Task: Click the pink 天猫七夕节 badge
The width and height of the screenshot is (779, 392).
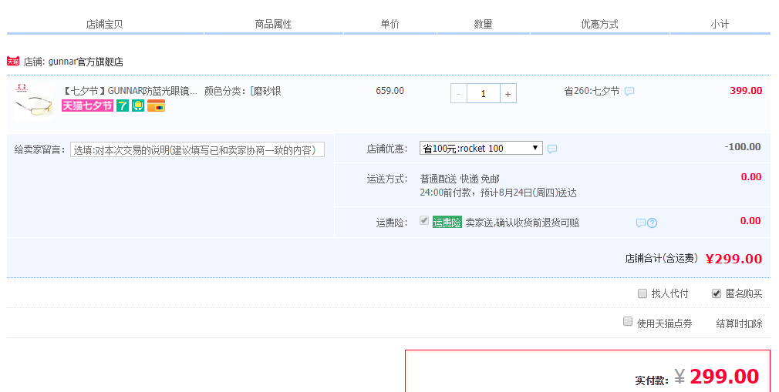Action: pyautogui.click(x=87, y=106)
